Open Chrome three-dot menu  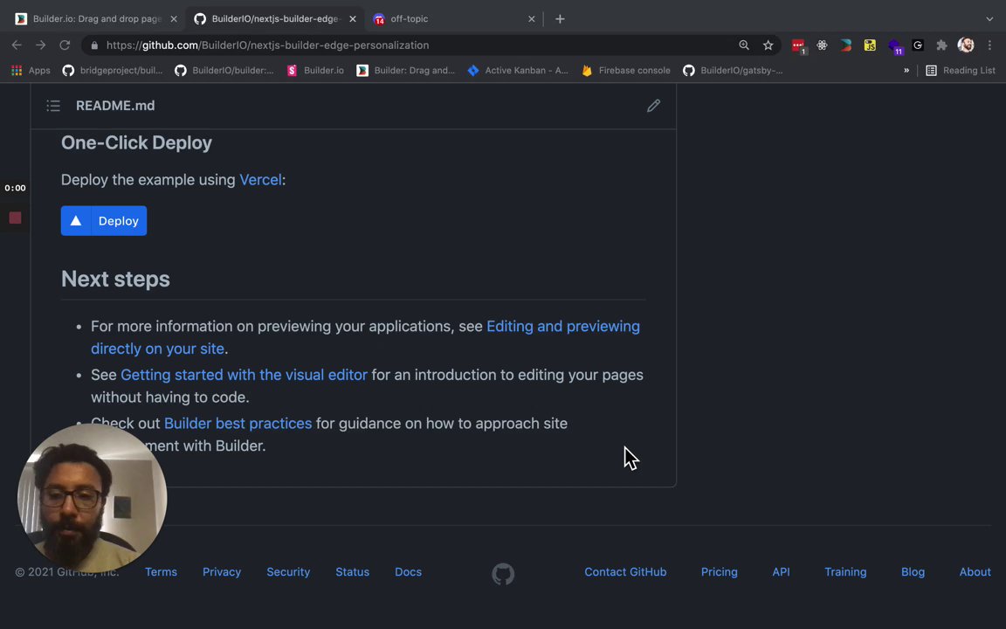tap(989, 45)
